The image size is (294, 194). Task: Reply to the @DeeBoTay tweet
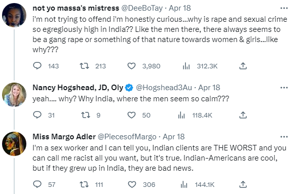(x=37, y=66)
